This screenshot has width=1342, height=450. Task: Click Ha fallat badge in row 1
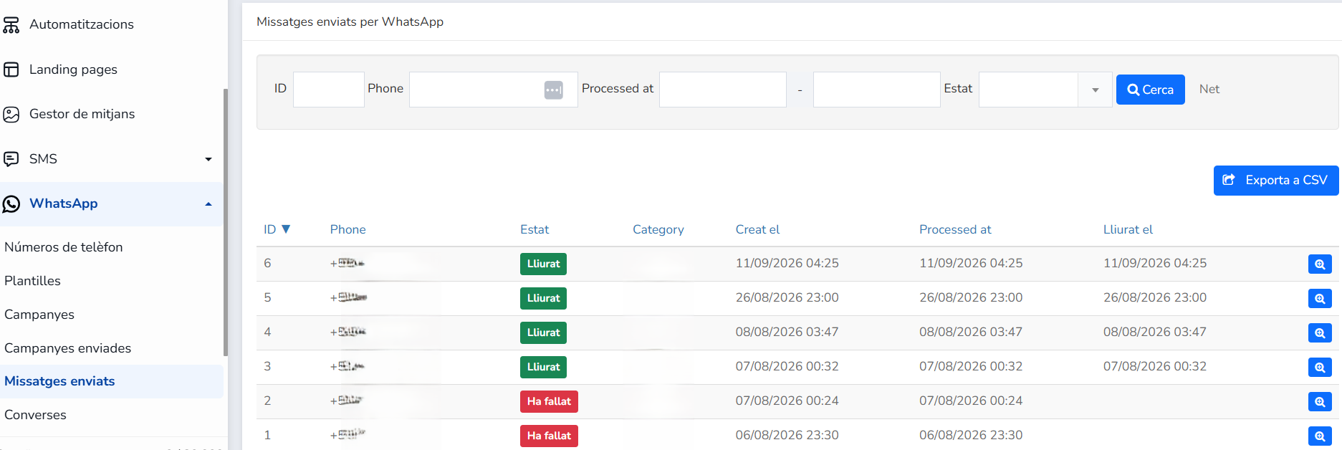(549, 436)
